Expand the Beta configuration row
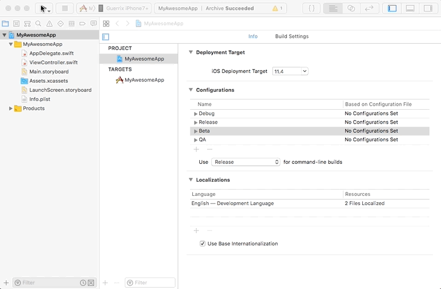 pos(196,131)
